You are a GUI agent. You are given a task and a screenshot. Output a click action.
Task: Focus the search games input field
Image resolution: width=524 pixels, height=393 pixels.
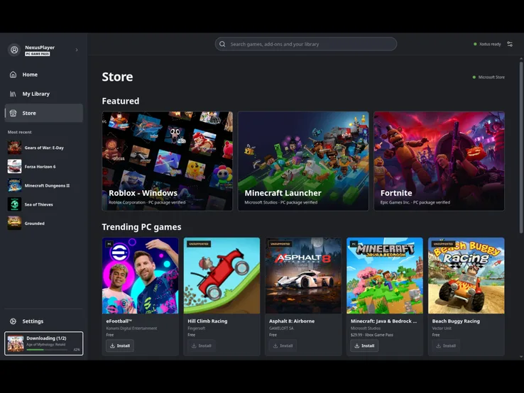pos(306,44)
